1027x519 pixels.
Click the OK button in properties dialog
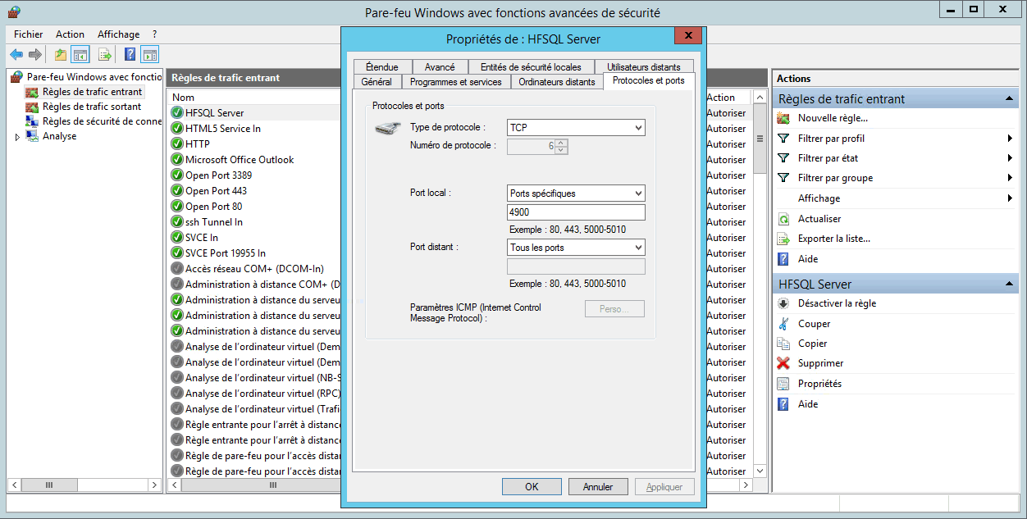pos(532,486)
